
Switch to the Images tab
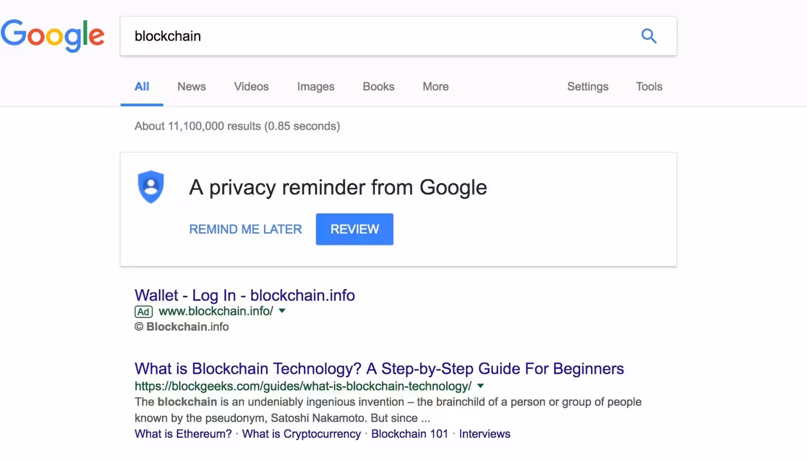point(316,87)
